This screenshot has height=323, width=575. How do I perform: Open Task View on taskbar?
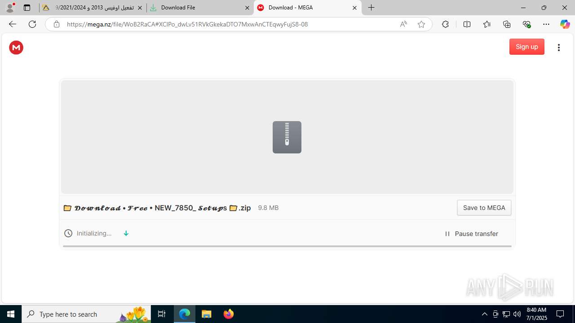(x=162, y=314)
